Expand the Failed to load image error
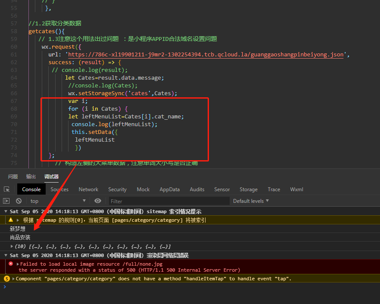Image resolution: width=380 pixels, height=304 pixels. [18, 264]
